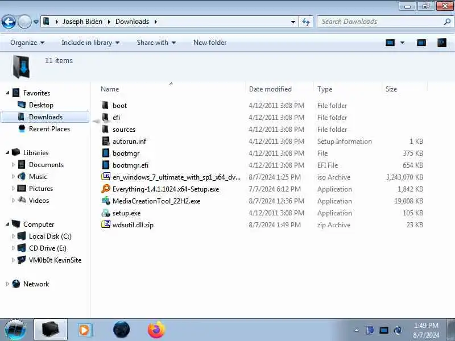This screenshot has height=341, width=455.
Task: Expand the Pictures library node
Action: tap(13, 189)
